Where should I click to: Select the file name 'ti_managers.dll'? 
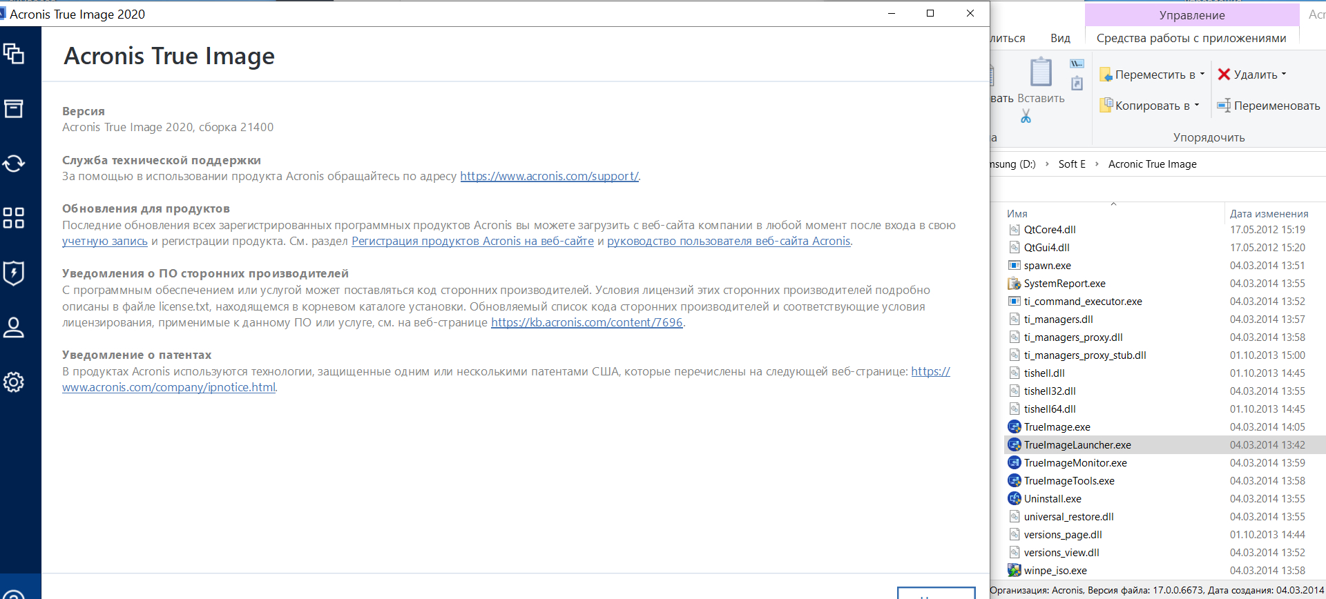(x=1058, y=320)
